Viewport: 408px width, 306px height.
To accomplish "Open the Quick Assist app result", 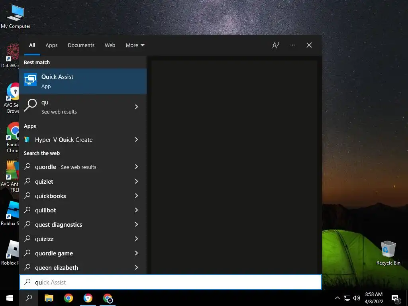I will click(x=83, y=81).
